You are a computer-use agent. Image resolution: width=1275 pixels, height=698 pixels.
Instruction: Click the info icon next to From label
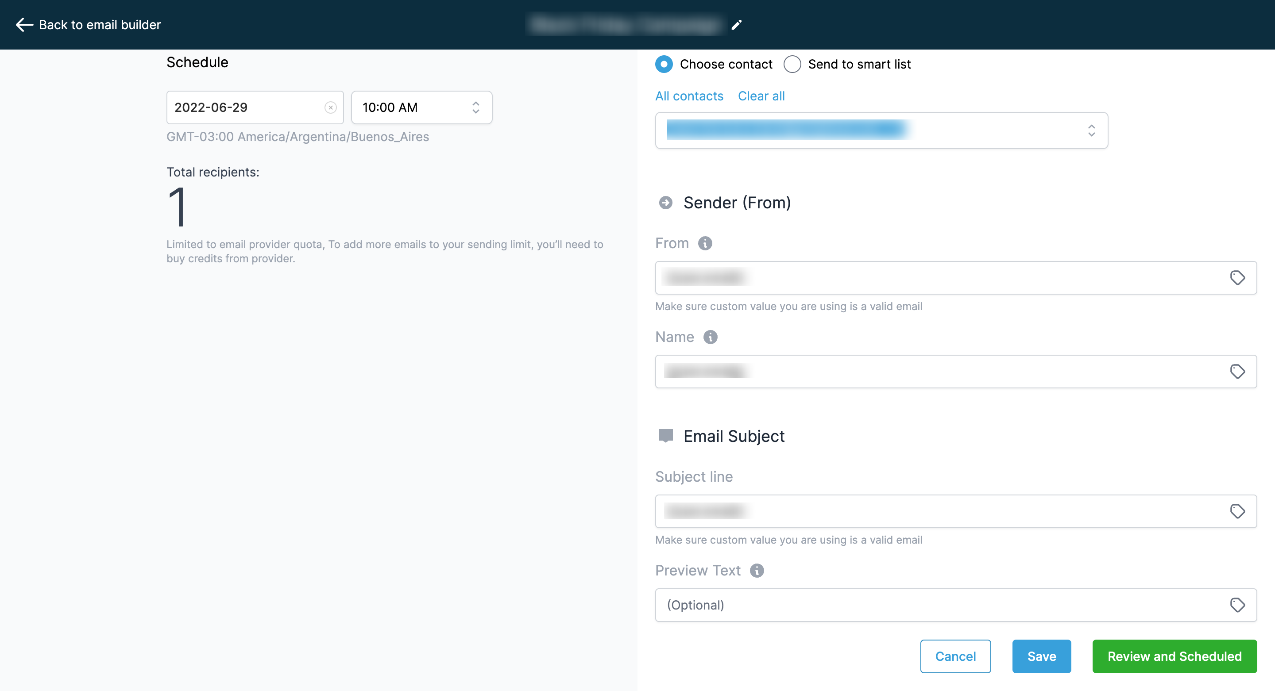point(705,243)
